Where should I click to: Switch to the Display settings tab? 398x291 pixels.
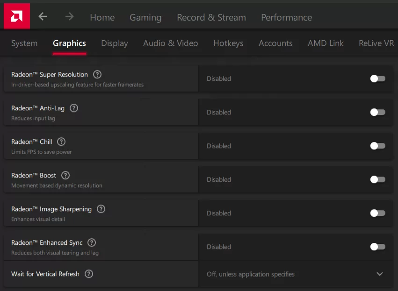115,43
